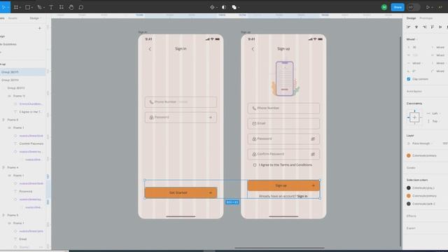Screen dimensions: 448x252
Task: Expand Frame 5 in layers
Action: coord(3,215)
